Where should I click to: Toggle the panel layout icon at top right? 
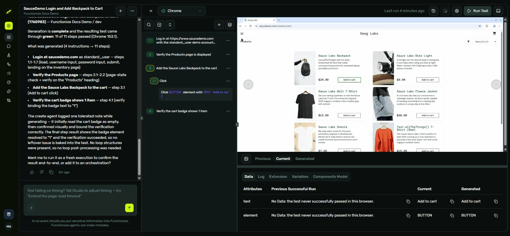tap(498, 11)
